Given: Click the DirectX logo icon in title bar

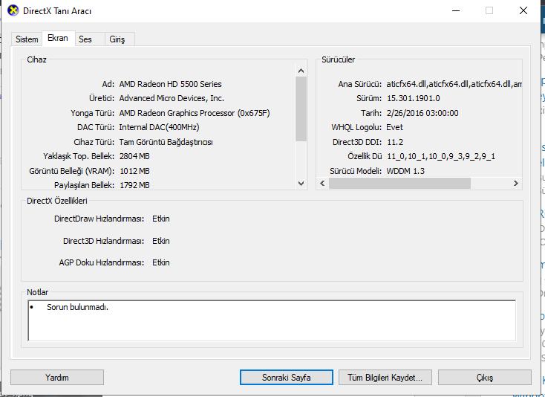Looking at the screenshot, I should point(13,11).
